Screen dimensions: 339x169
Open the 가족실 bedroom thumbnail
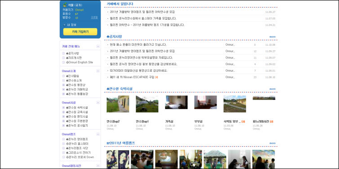(176, 102)
